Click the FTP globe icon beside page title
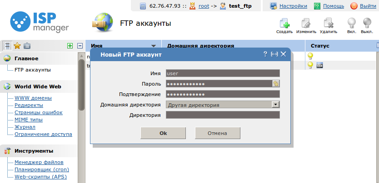Viewport: 379px width, 183px height. point(103,23)
